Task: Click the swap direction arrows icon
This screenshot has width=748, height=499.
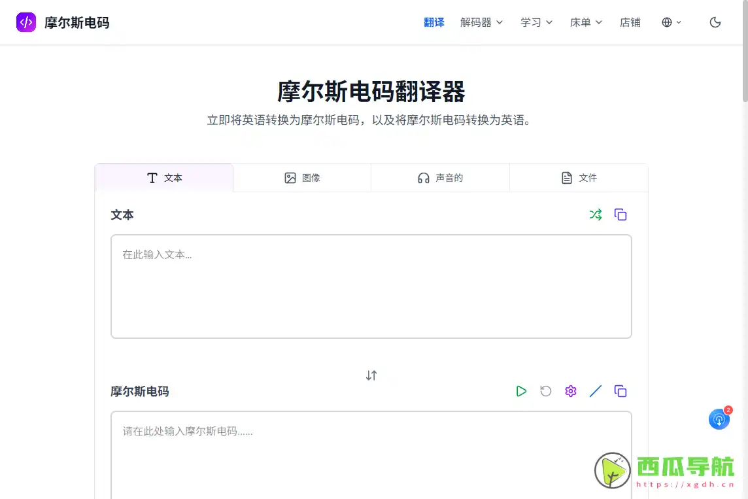Action: coord(371,375)
